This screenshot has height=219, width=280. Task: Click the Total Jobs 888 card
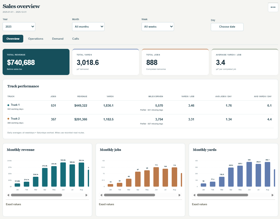(x=175, y=62)
